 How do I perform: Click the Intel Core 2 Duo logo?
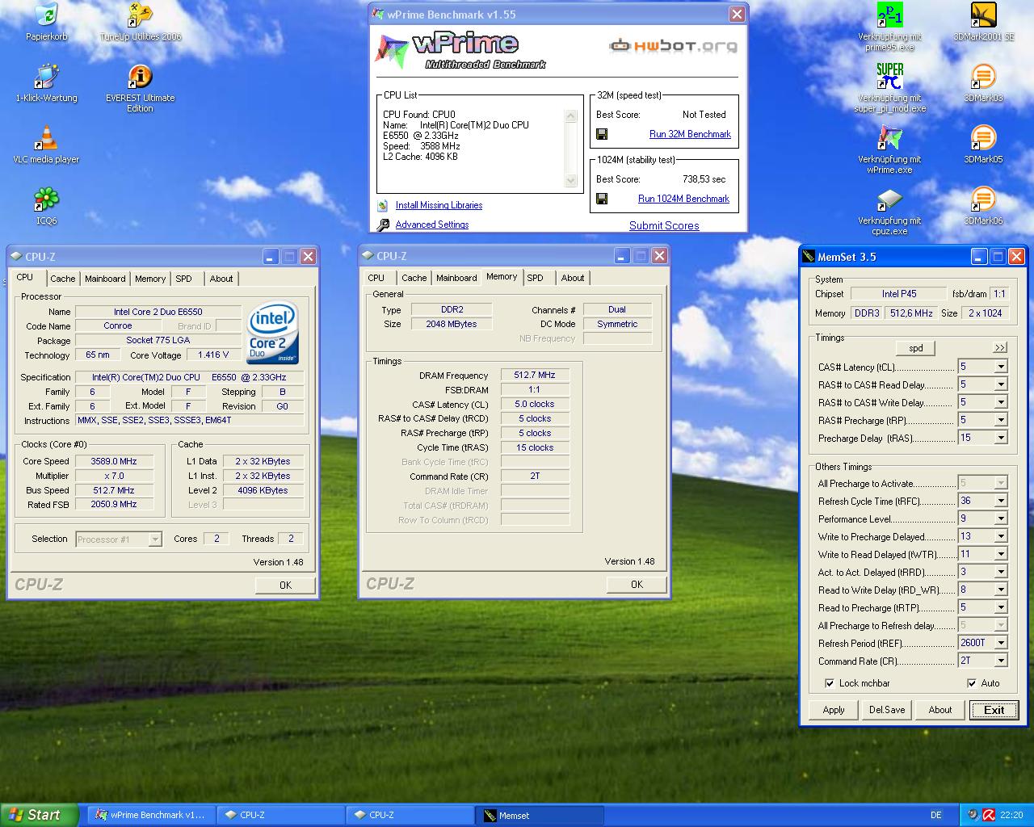[273, 333]
